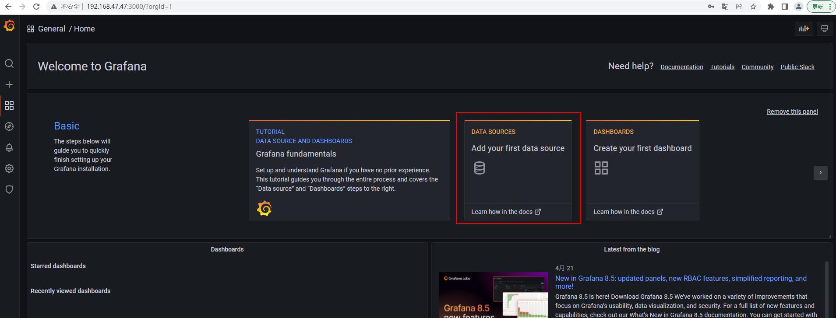836x318 pixels.
Task: Click the database icon in Data Sources card
Action: 480,168
